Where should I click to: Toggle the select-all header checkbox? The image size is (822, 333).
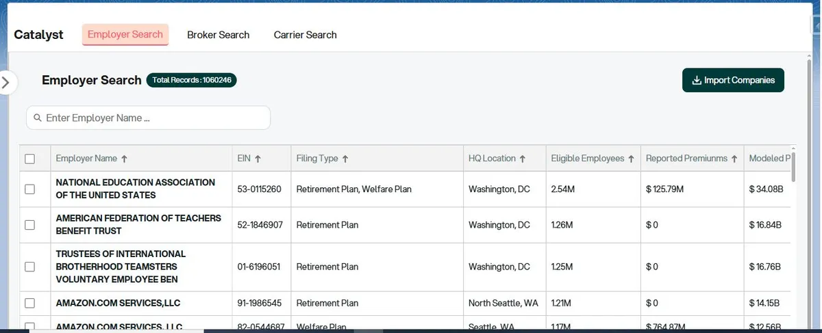click(x=29, y=159)
